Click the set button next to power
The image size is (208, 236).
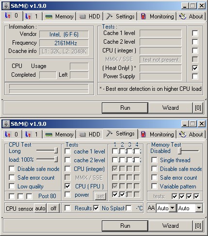pos(100,196)
